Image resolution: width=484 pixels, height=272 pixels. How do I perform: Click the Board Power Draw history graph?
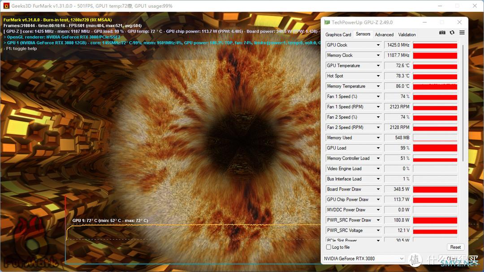435,189
